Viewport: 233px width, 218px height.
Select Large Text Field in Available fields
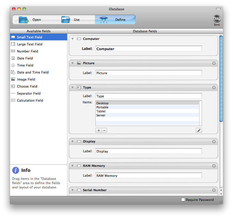coord(30,44)
